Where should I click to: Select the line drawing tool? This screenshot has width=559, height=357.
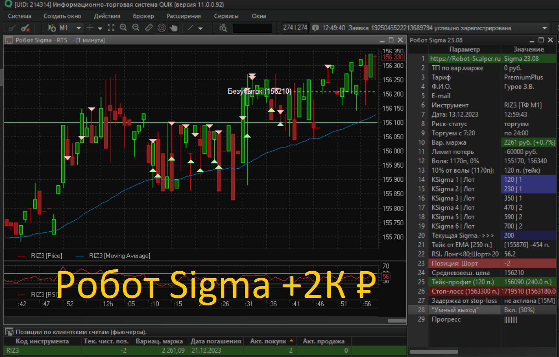pyautogui.click(x=191, y=28)
